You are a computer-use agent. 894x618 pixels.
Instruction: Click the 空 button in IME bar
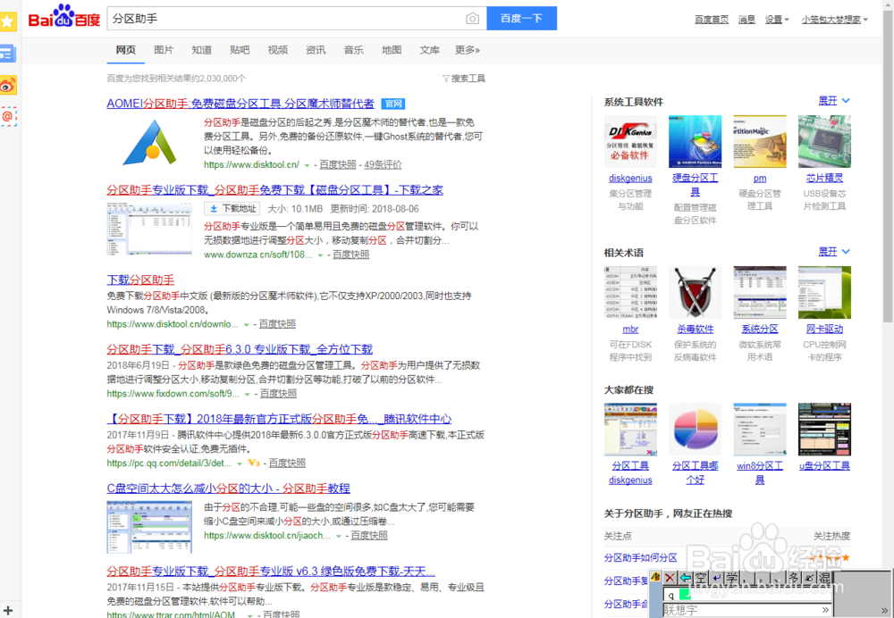701,578
